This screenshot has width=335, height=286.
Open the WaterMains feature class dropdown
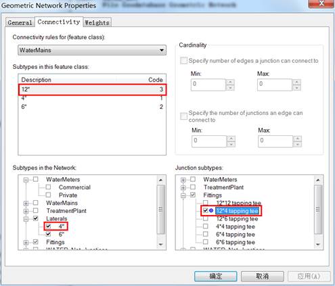pyautogui.click(x=92, y=50)
